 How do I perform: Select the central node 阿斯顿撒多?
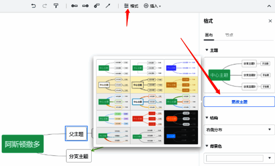[22, 144]
